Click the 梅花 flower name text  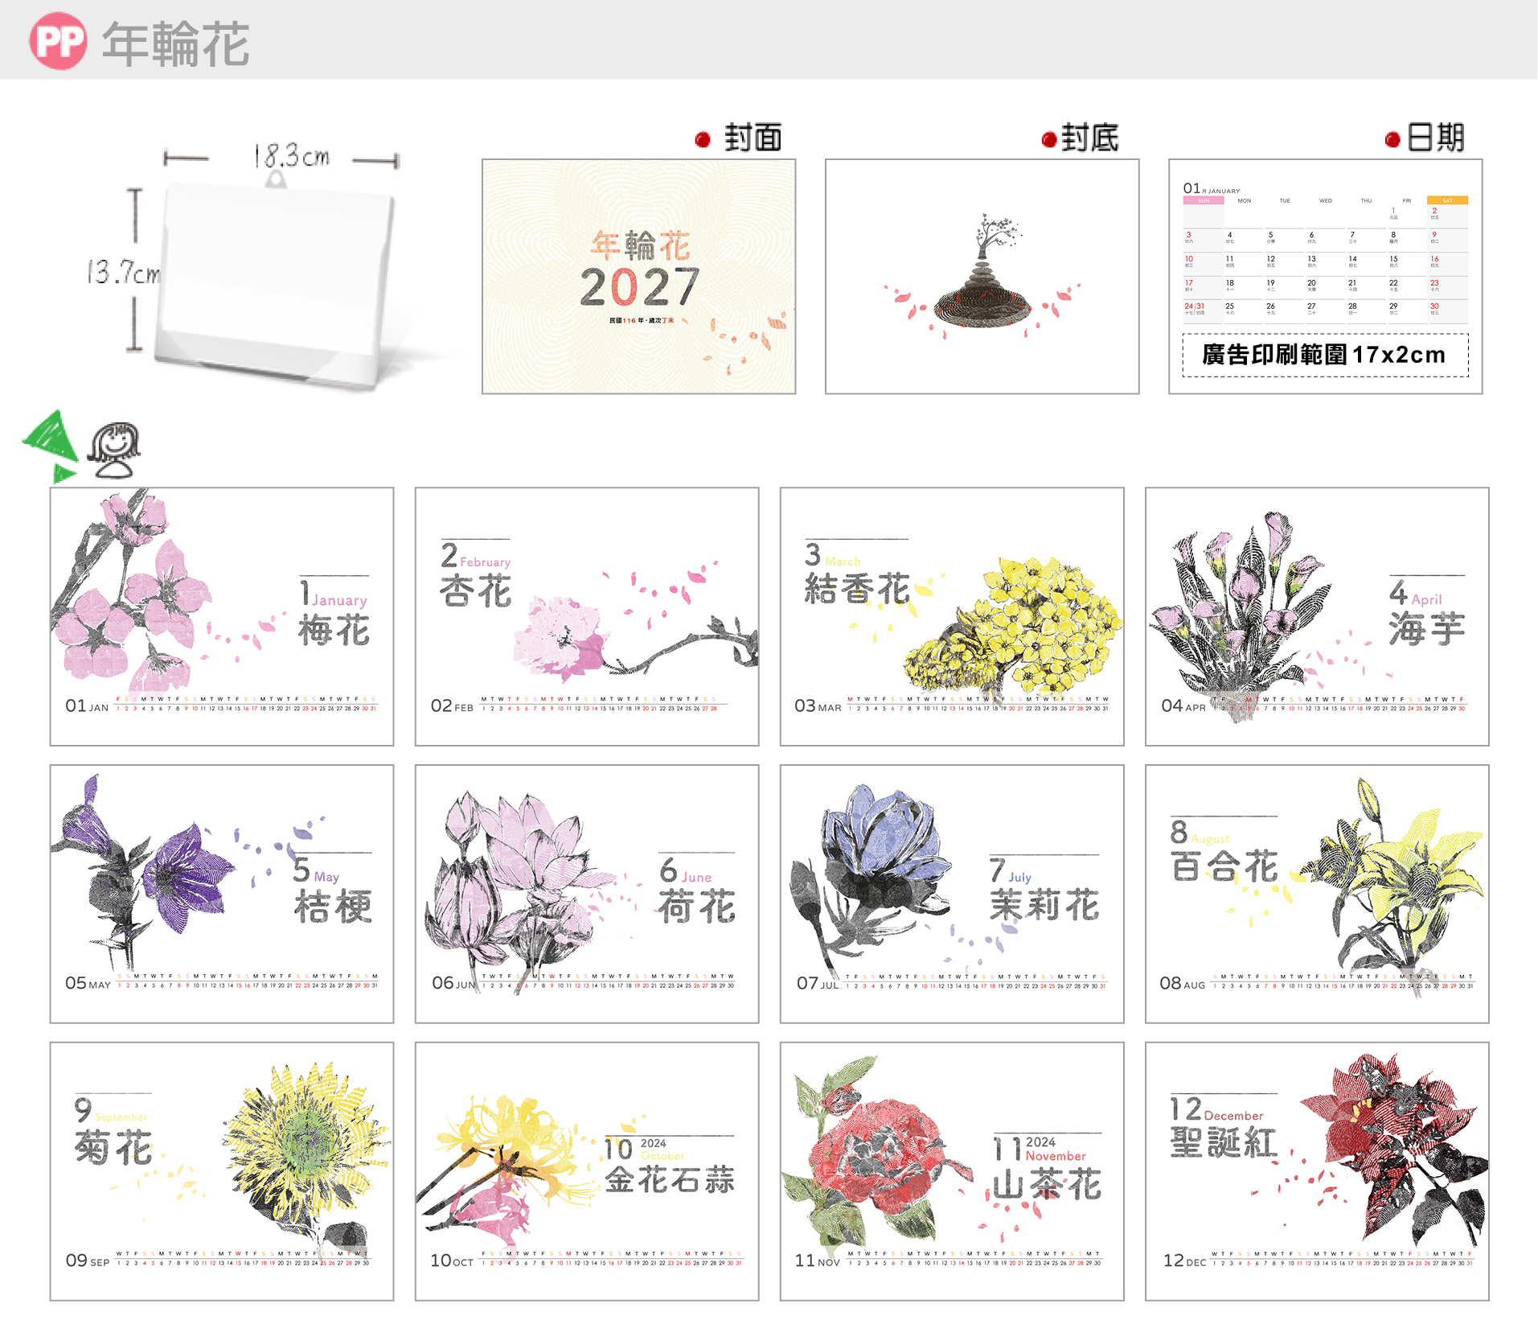(334, 630)
